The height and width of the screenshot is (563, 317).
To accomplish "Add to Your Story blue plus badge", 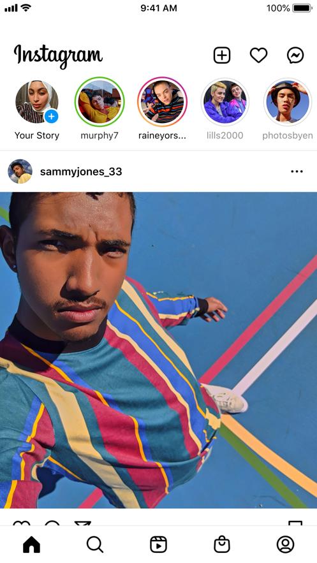I will (x=51, y=116).
